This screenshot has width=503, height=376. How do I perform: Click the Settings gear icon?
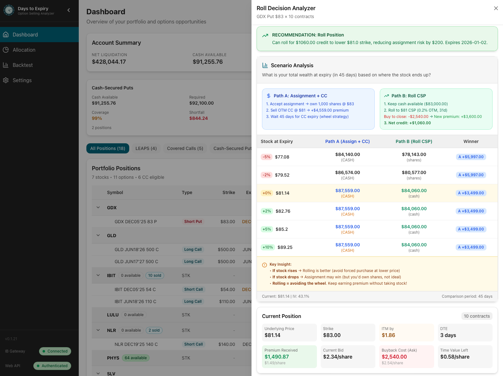tap(6, 80)
